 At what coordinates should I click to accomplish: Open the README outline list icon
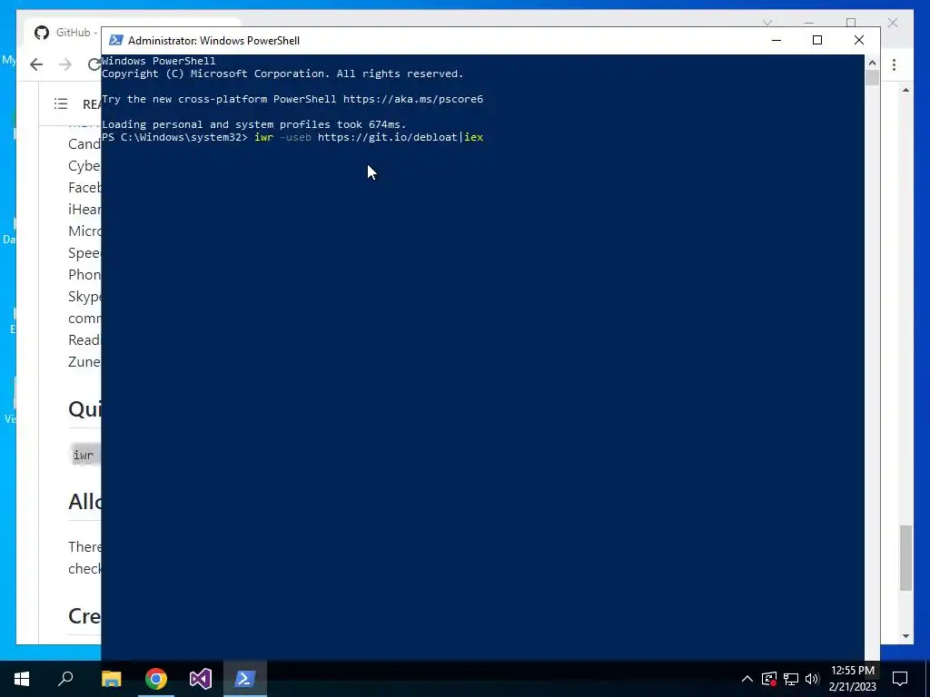click(61, 103)
